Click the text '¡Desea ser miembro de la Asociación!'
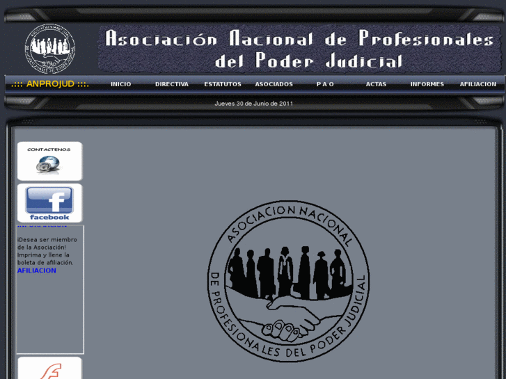The width and height of the screenshot is (506, 379). 47,243
